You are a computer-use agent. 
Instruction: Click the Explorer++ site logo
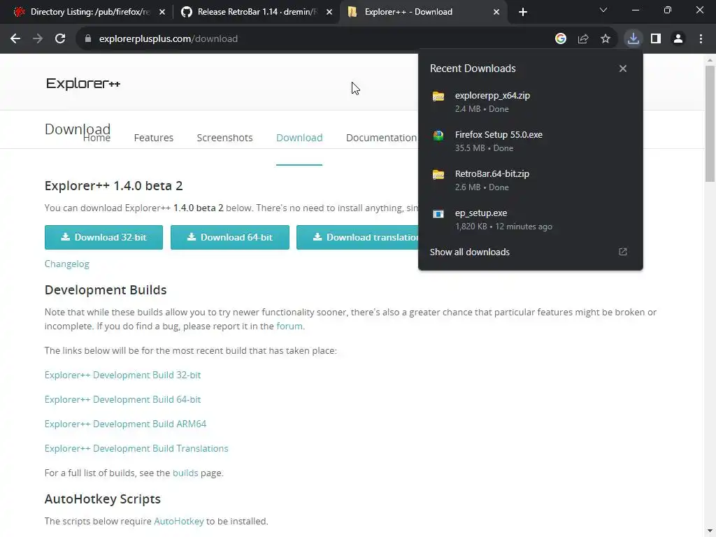point(83,84)
